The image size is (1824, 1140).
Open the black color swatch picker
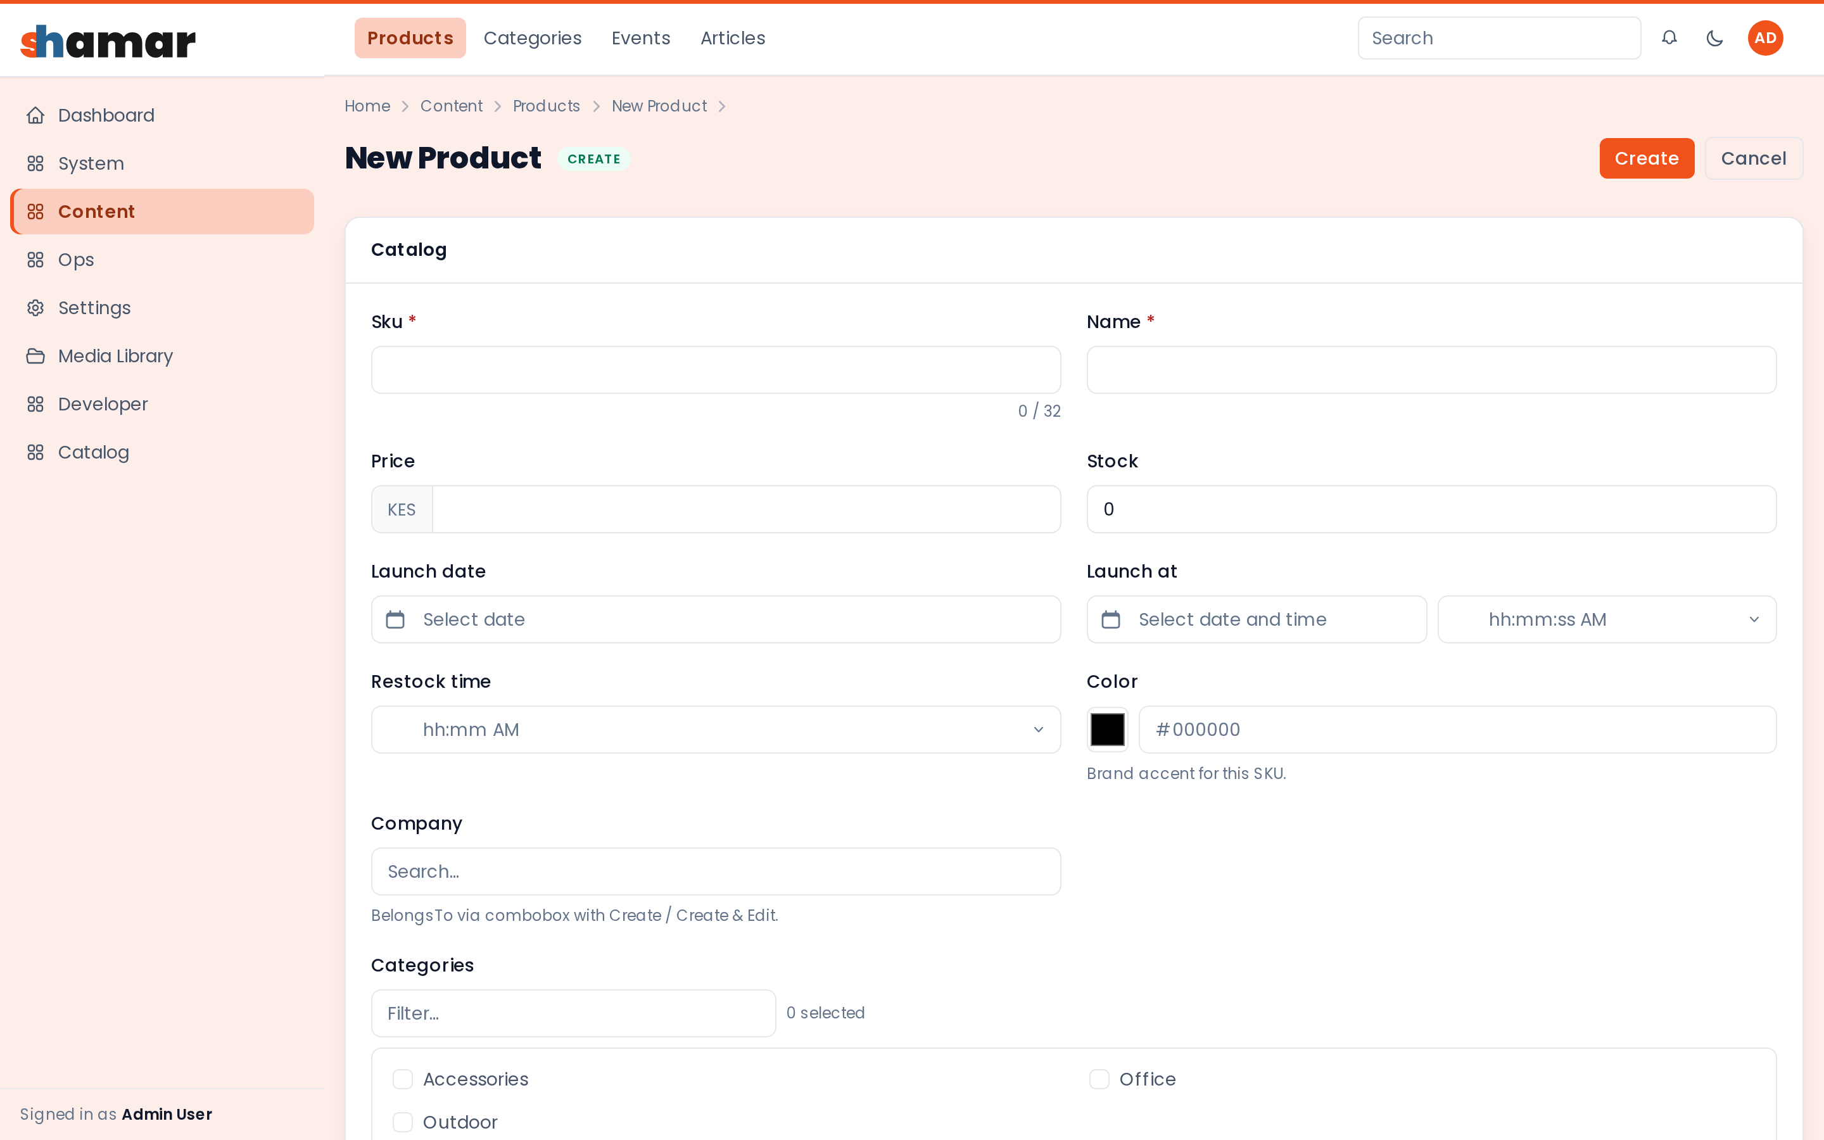tap(1107, 730)
